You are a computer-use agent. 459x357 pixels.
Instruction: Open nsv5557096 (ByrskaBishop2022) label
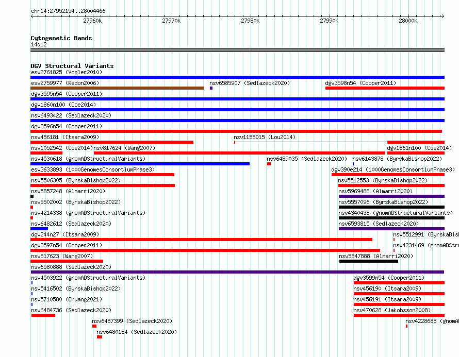pyautogui.click(x=383, y=202)
